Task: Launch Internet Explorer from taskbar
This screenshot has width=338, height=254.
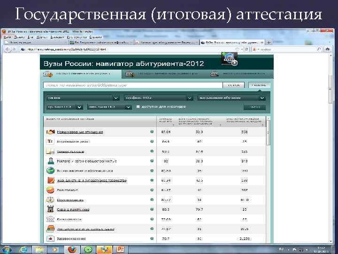Action: [23, 250]
